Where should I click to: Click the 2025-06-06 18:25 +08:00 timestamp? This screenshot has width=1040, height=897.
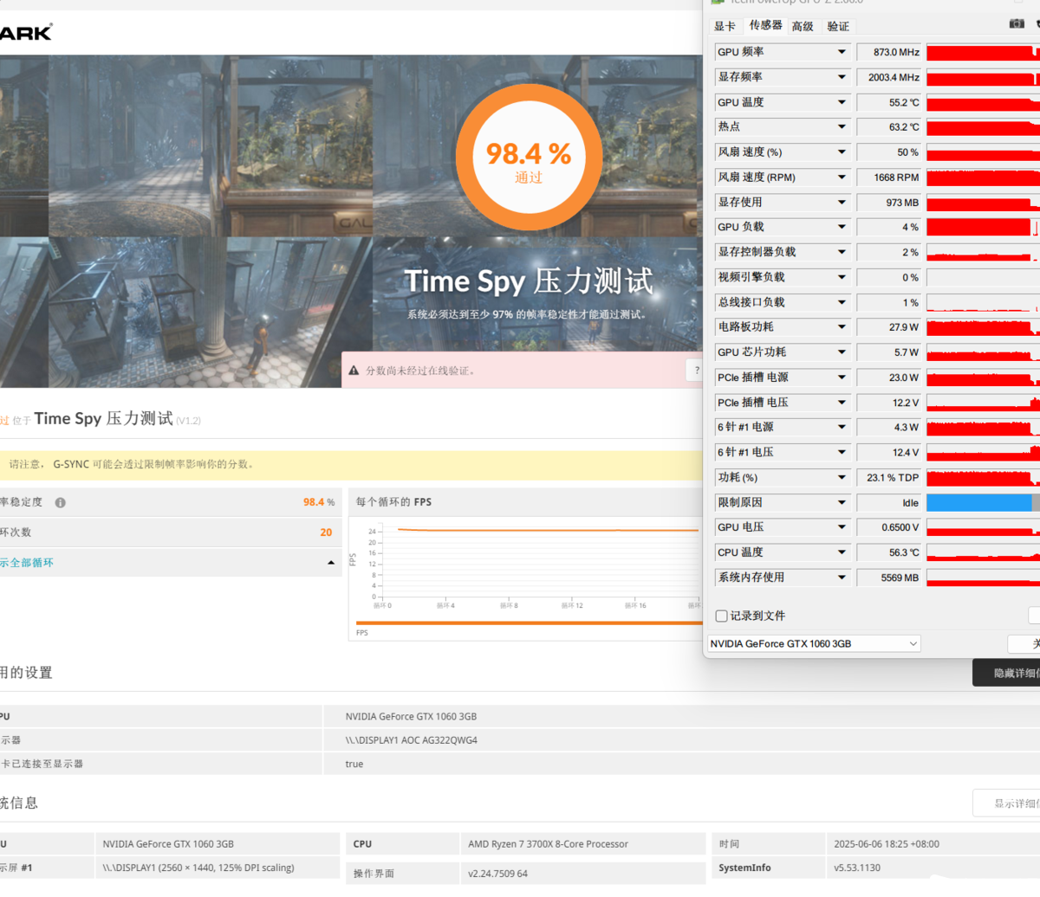pos(887,844)
